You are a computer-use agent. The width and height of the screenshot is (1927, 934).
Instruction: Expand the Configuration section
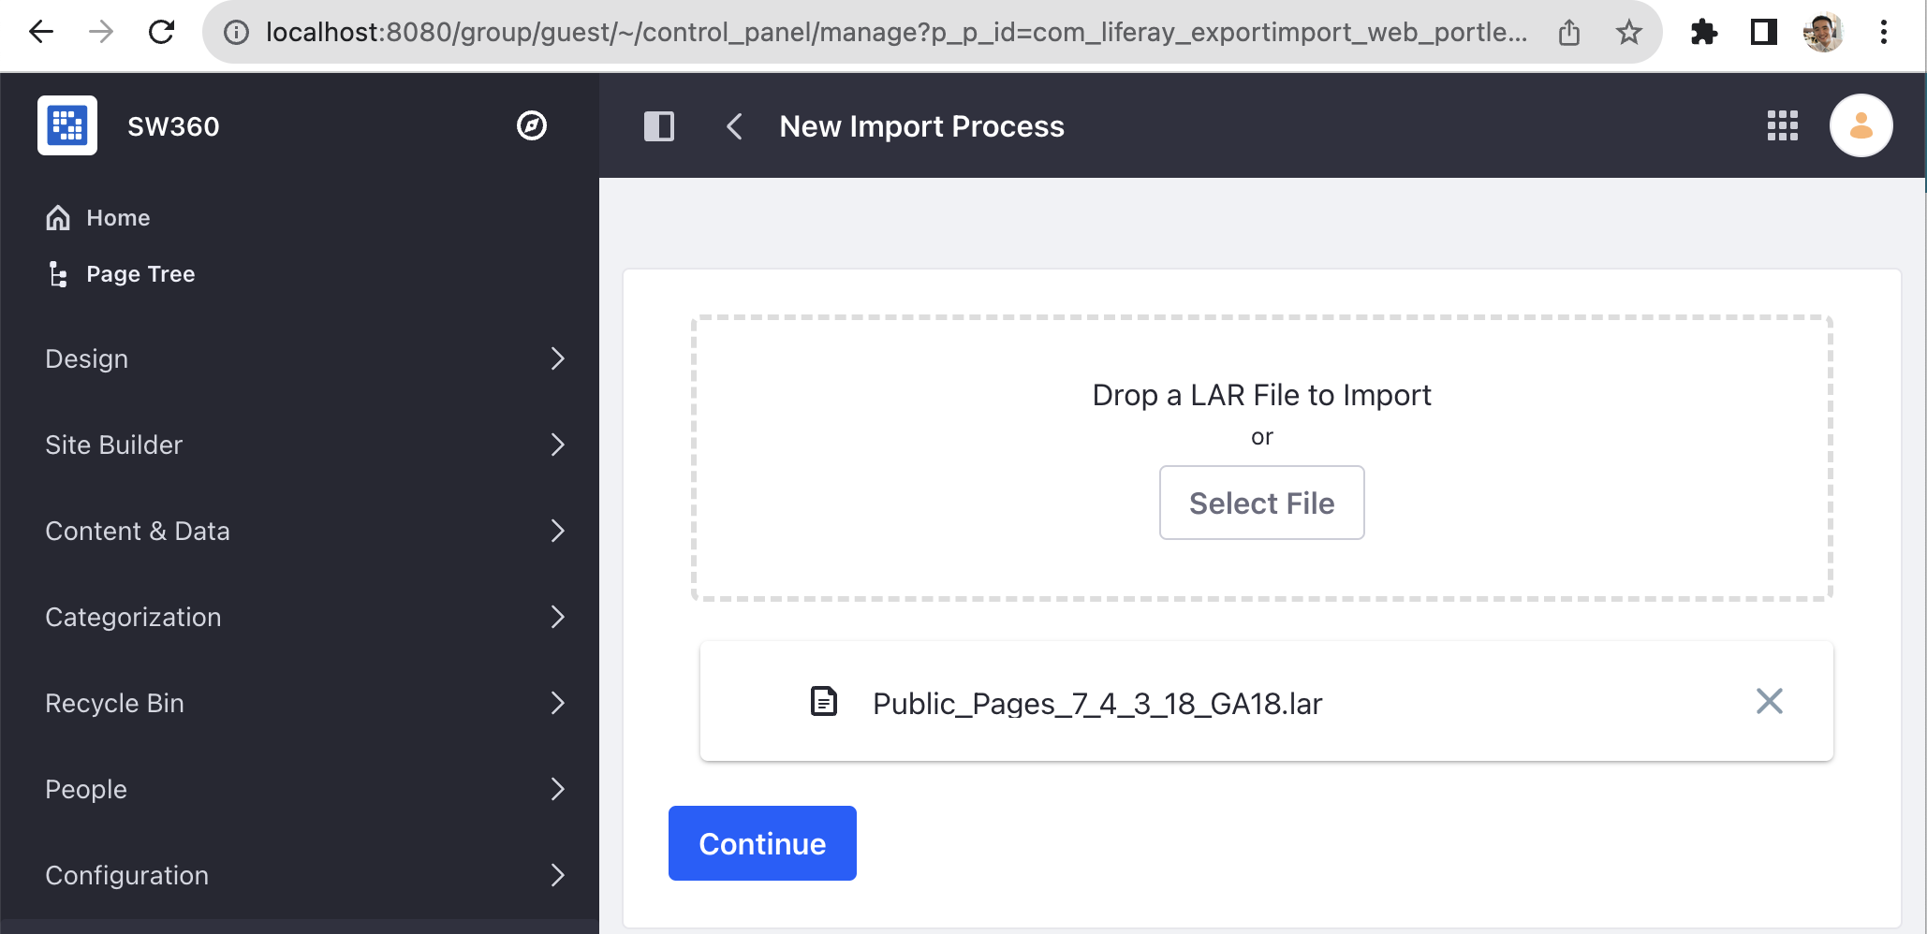304,875
